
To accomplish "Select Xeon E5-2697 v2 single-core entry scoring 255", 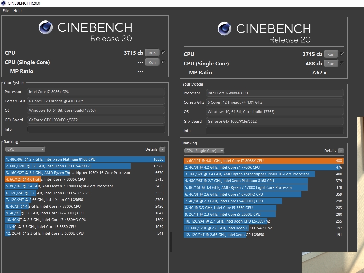I will coord(263,221).
